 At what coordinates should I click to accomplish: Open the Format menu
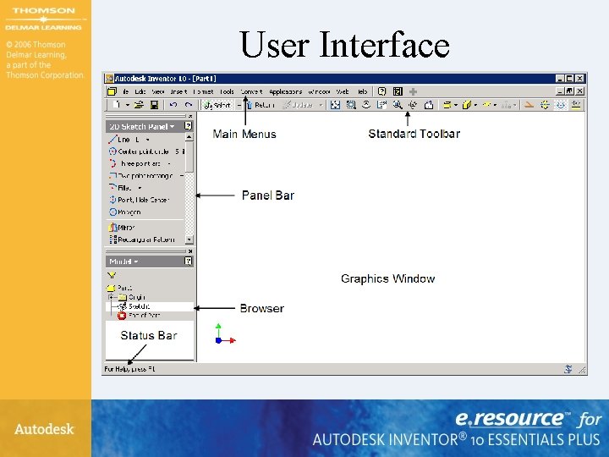(x=203, y=91)
